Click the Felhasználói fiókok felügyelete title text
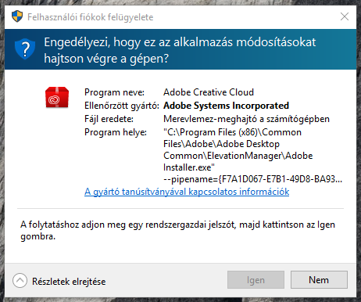361x302 pixels. pos(91,17)
